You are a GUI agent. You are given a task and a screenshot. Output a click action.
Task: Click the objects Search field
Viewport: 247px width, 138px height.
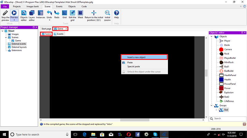[228, 119]
